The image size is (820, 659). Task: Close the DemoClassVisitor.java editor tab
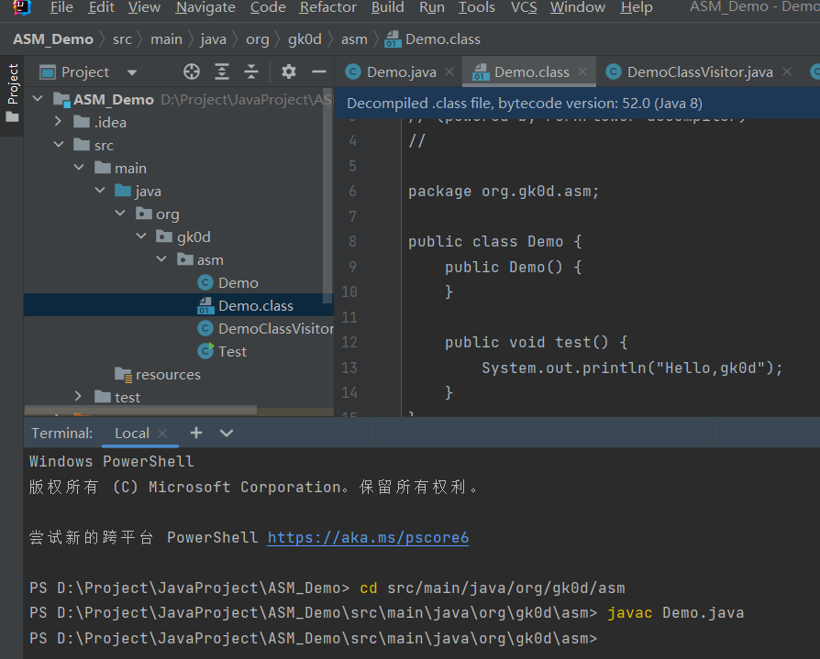787,71
